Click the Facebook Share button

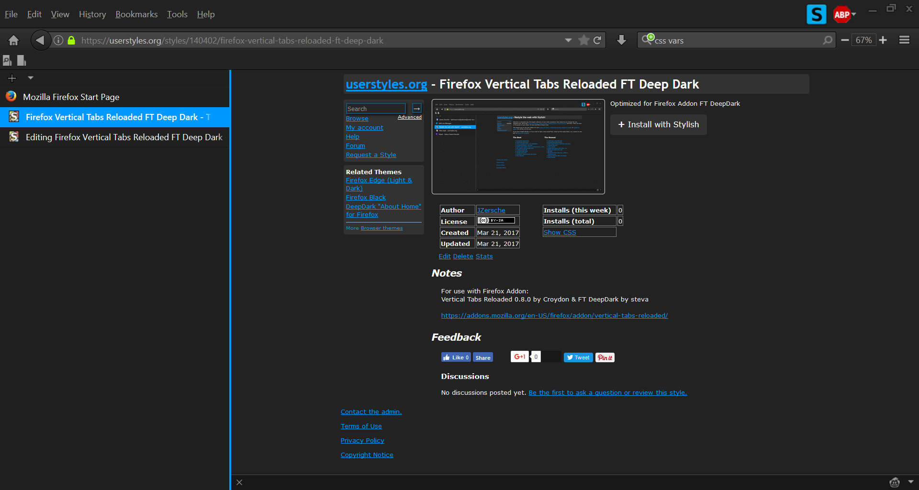point(483,357)
